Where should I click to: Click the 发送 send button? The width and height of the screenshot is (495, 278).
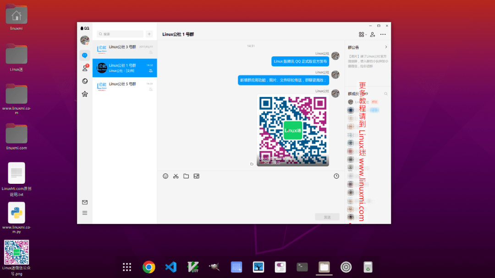(x=327, y=217)
